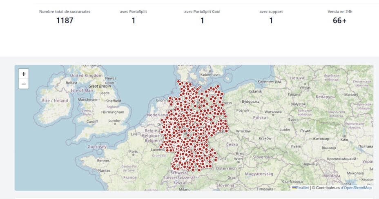379x199 pixels.
Task: Click Timișoara on the map
Action: pyautogui.click(x=265, y=189)
